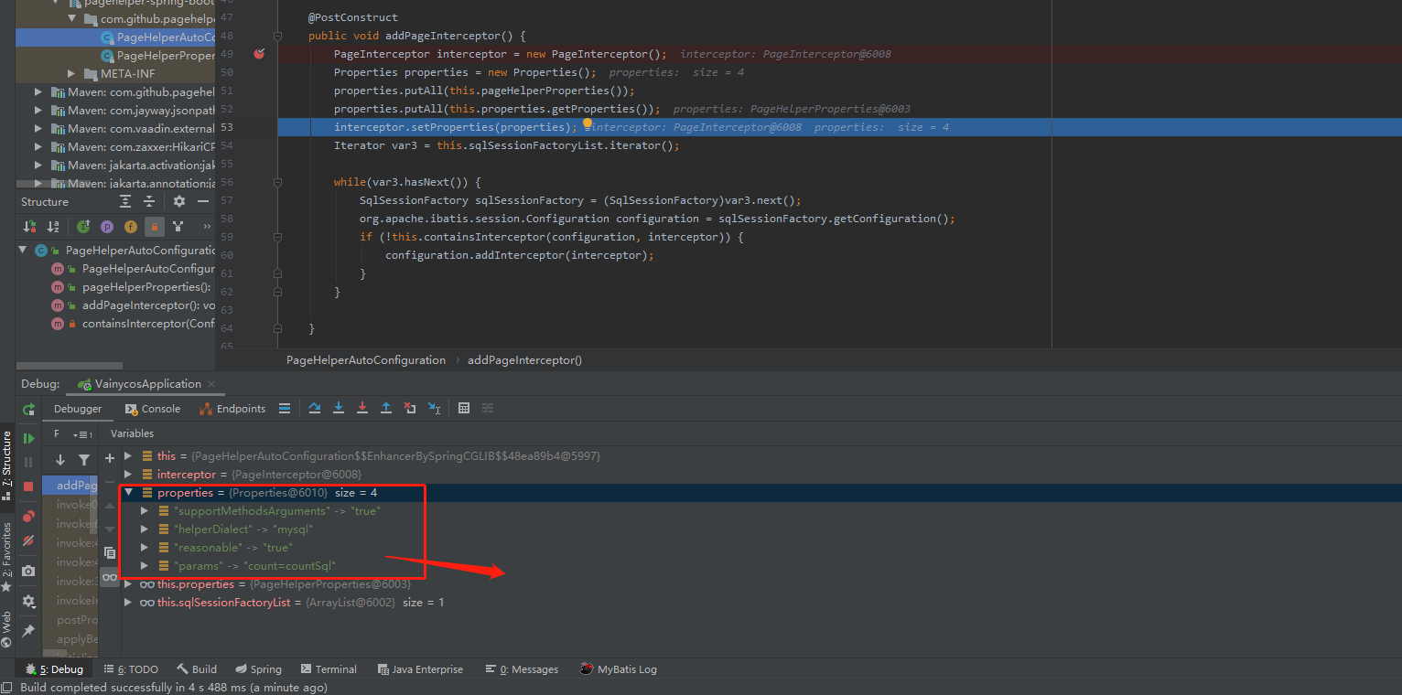Click the Evaluate Expression calculator icon

pos(464,408)
